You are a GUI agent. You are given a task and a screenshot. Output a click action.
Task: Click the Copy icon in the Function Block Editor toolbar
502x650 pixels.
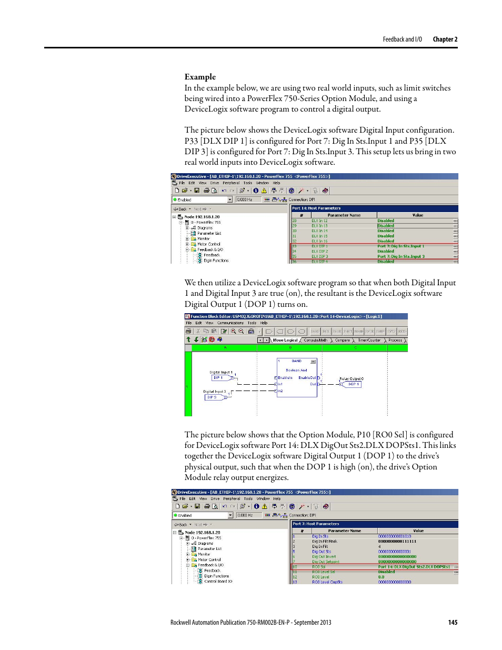point(206,331)
